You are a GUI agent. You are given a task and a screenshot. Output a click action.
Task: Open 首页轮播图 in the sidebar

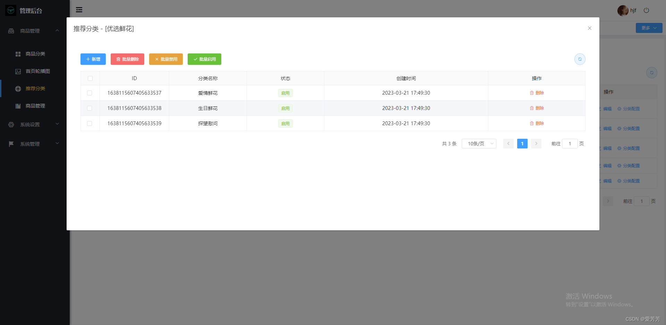(37, 71)
